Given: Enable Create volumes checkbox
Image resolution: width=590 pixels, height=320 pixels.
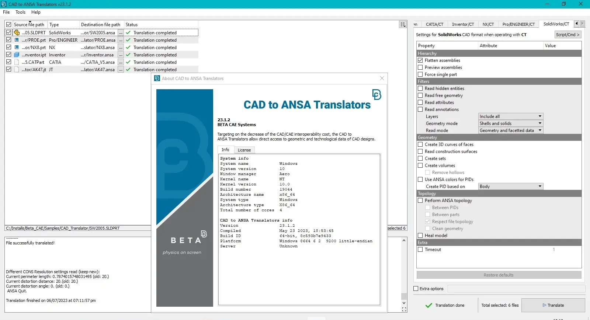Looking at the screenshot, I should coord(420,165).
